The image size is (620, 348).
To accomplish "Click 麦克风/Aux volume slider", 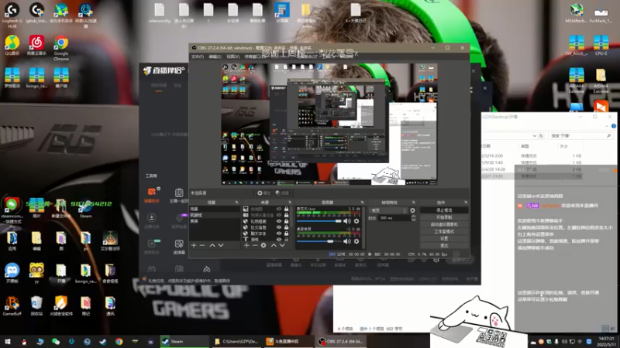I will point(319,221).
